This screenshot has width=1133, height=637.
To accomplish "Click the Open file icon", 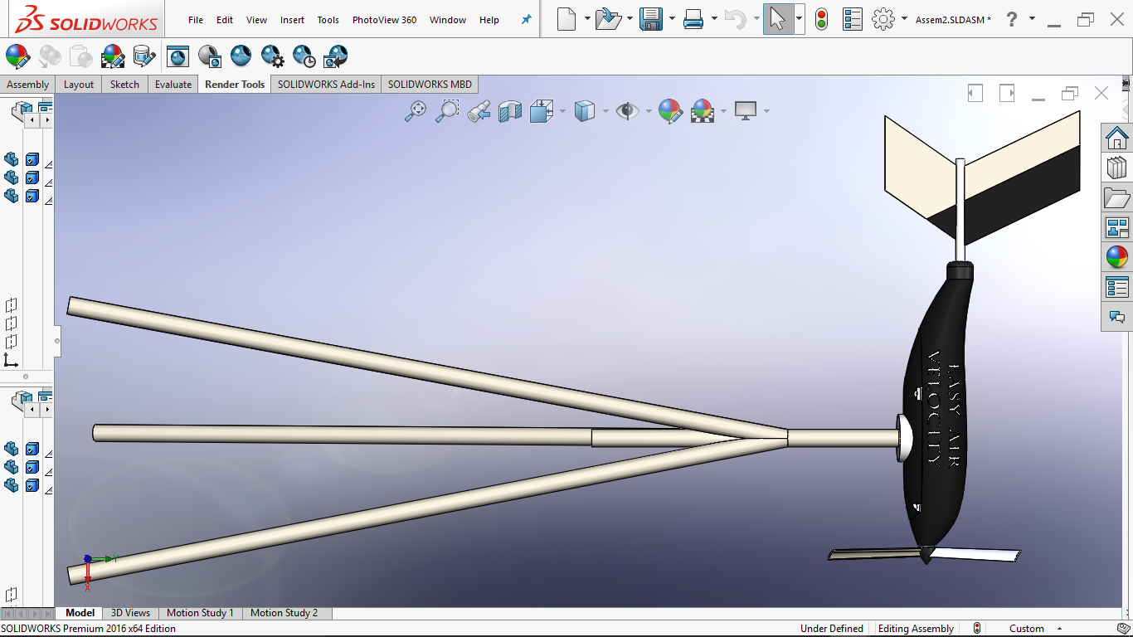I will click(x=609, y=18).
